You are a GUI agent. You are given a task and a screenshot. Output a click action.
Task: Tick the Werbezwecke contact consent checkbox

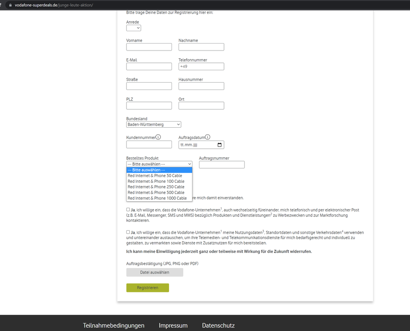(128, 209)
